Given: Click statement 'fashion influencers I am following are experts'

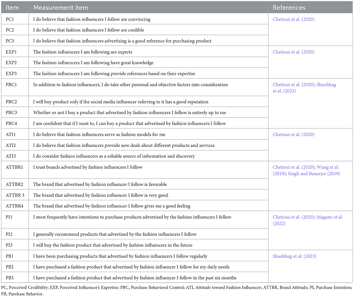Looking at the screenshot, I should (83, 52).
